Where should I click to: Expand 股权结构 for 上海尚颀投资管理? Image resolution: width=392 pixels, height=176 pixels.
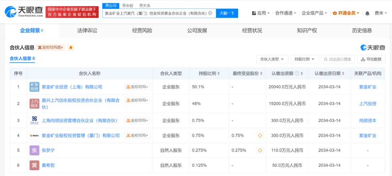pyautogui.click(x=137, y=121)
